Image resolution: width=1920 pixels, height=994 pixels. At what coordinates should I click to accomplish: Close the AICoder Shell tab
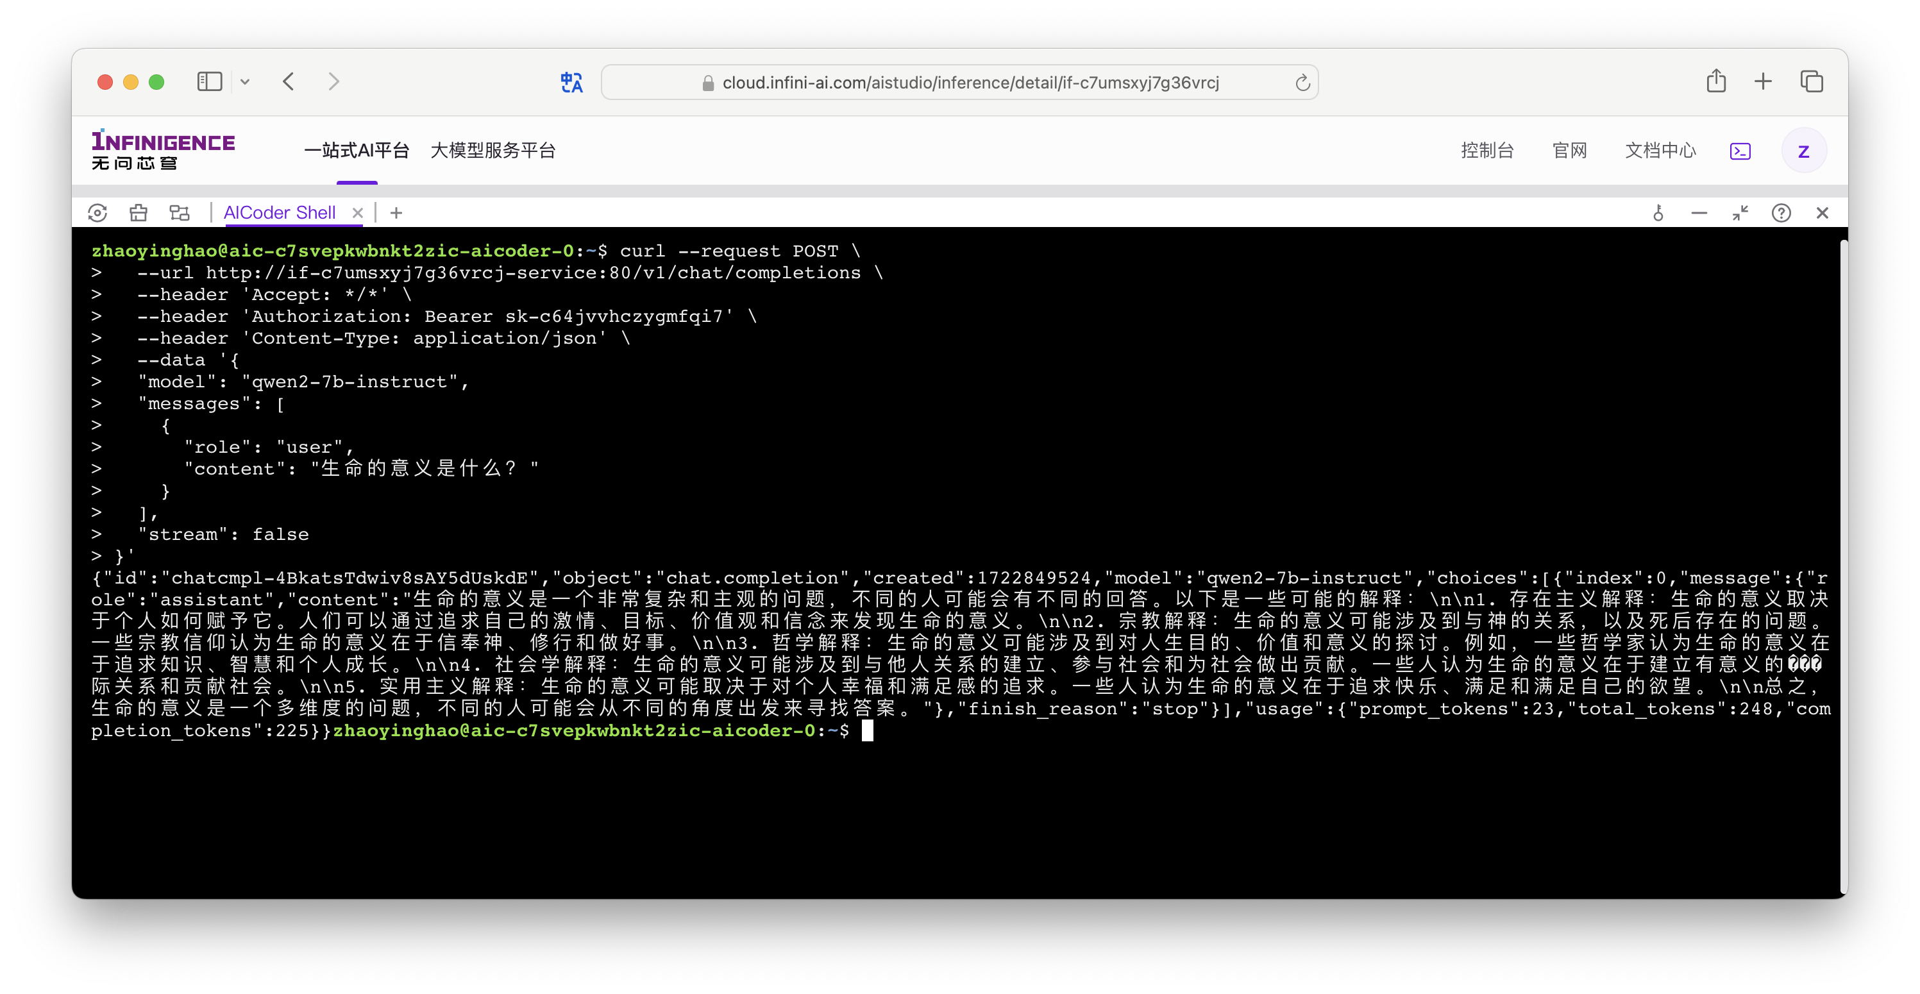click(358, 213)
